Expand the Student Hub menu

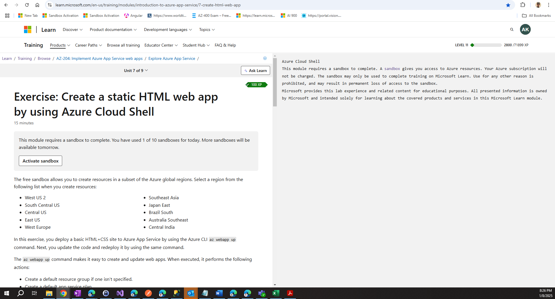196,45
